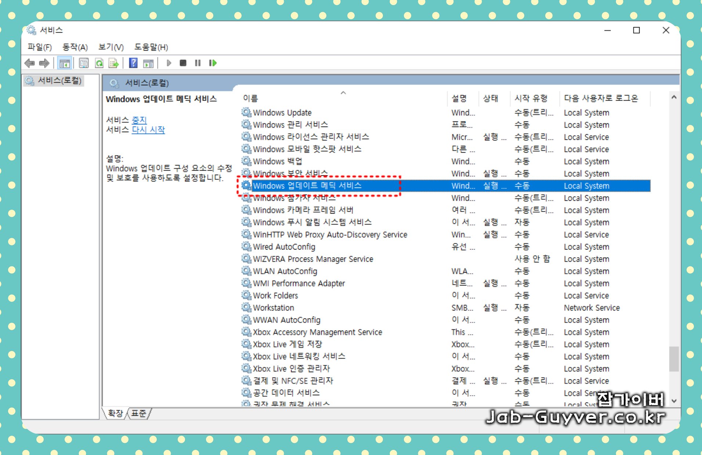Click the gear icon for Workstation

pos(246,307)
